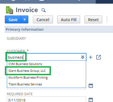Click the SUBSIDIARY field label
Screen dimensions: 113x102
[x=16, y=39]
